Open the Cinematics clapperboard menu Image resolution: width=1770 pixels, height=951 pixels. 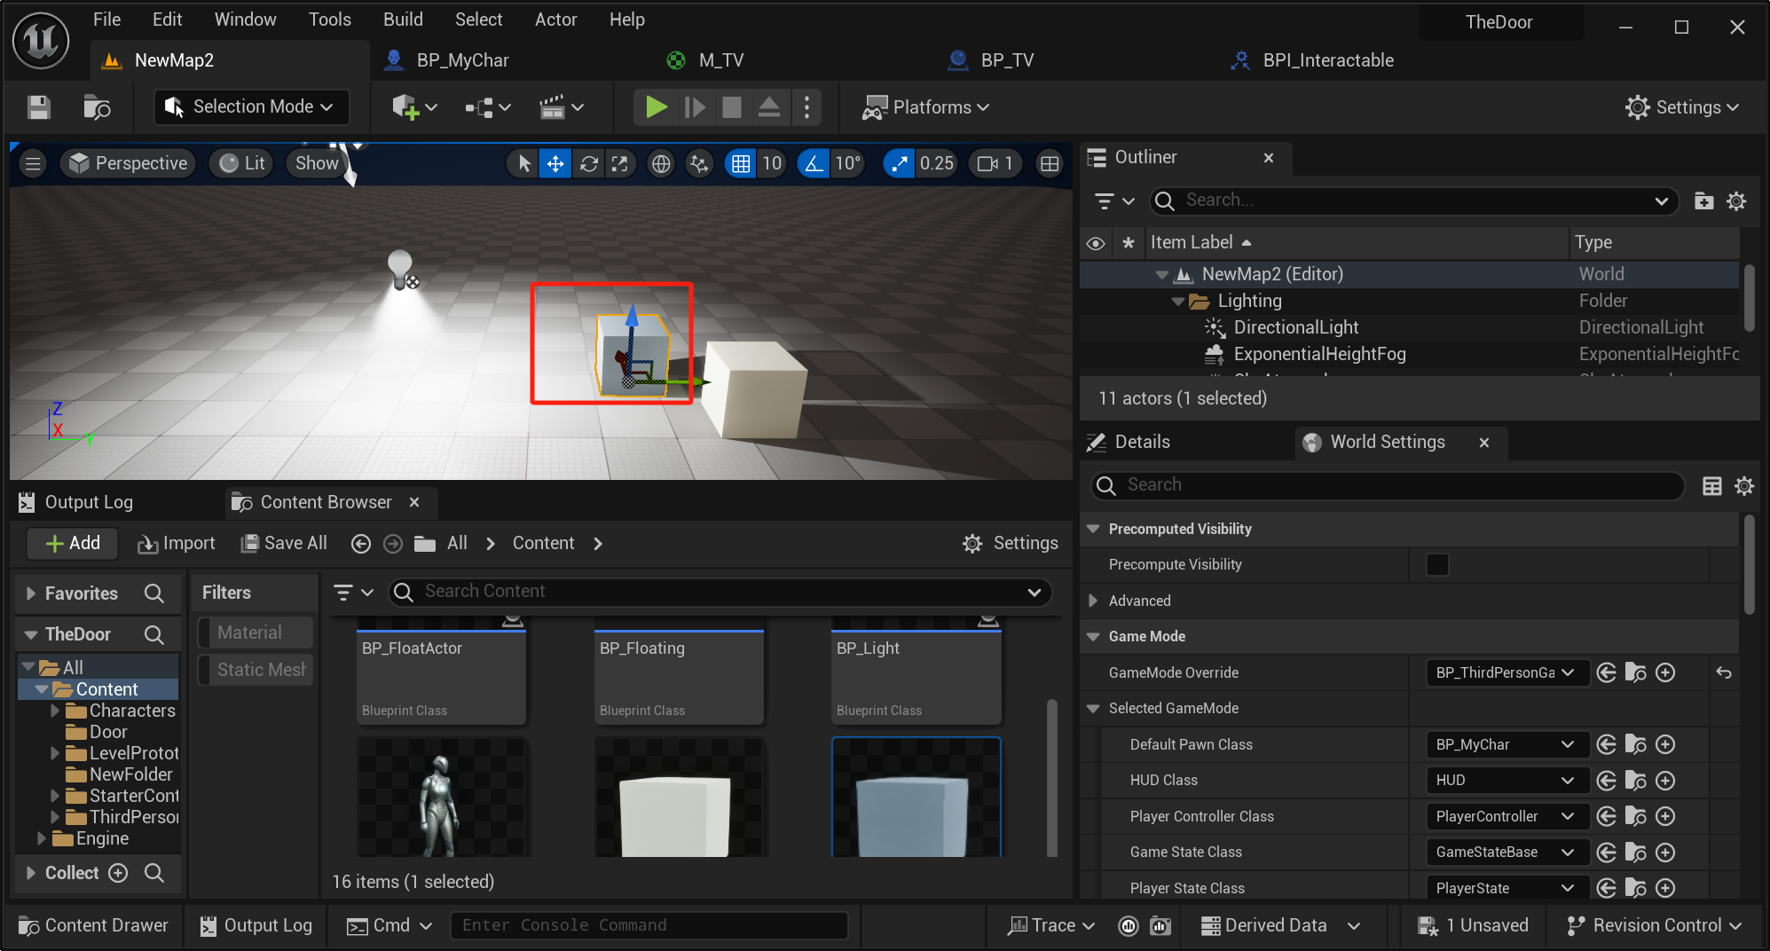pos(562,107)
